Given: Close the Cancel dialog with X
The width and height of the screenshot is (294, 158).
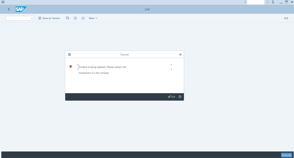Looking at the screenshot, I should (181, 54).
